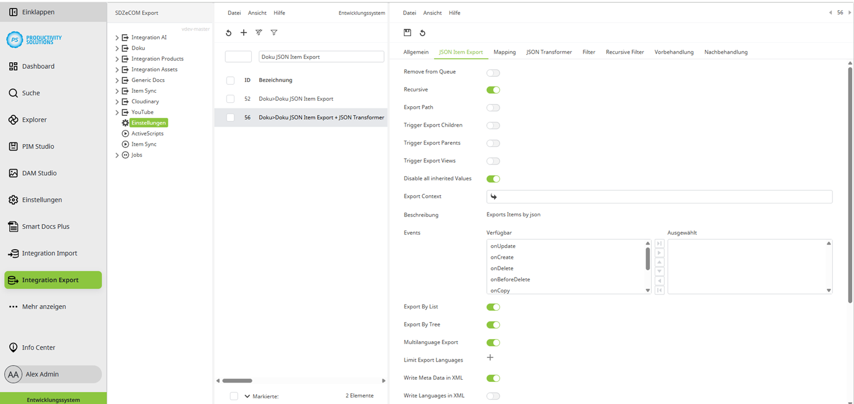Tick the checkbox for row 52
Viewport: 854px width, 404px height.
pyautogui.click(x=230, y=98)
